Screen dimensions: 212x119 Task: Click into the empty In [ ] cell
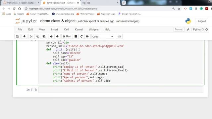pyautogui.click(x=121, y=90)
